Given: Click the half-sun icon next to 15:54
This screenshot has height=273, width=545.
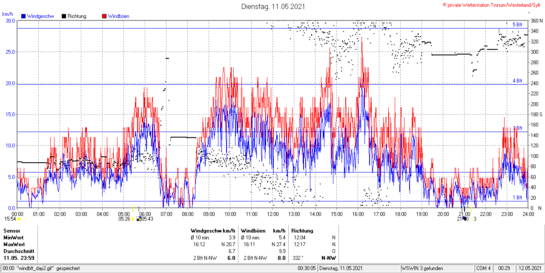Looking at the screenshot, I should pyautogui.click(x=19, y=219).
